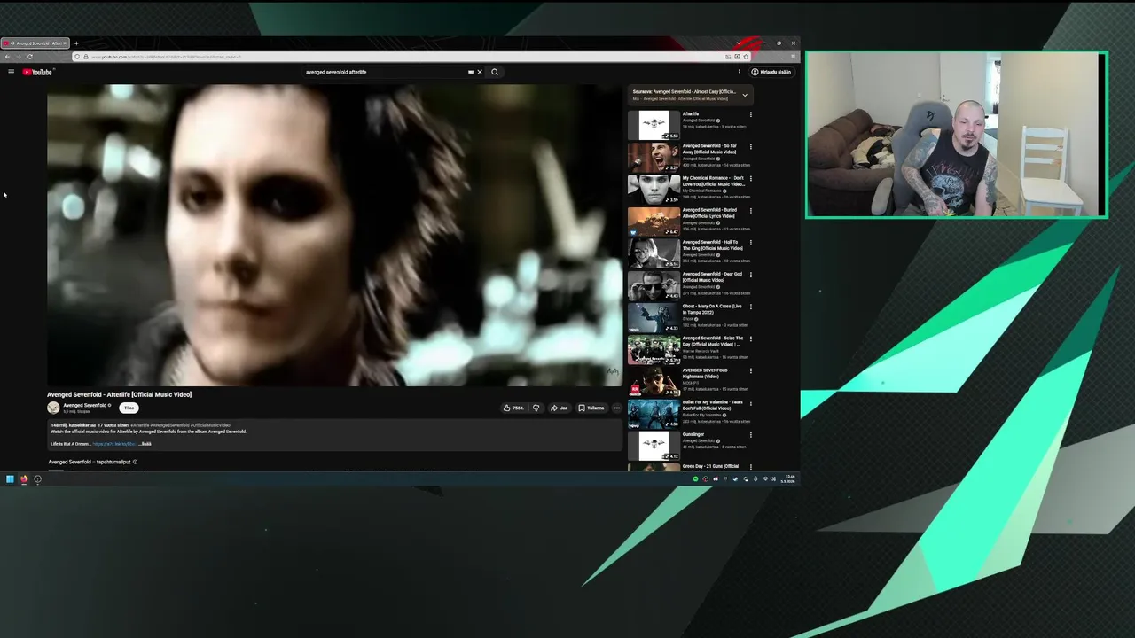Open Avenged Sevenfold channel avatar

tap(53, 408)
